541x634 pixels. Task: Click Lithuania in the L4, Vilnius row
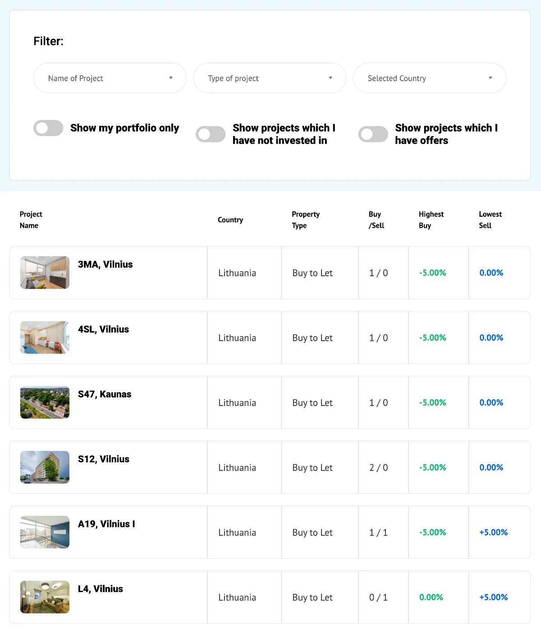coord(237,598)
